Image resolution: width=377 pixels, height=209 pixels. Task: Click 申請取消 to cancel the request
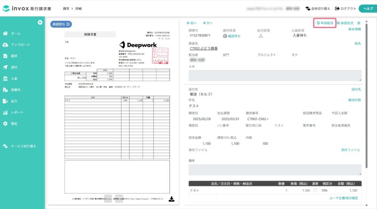click(325, 23)
